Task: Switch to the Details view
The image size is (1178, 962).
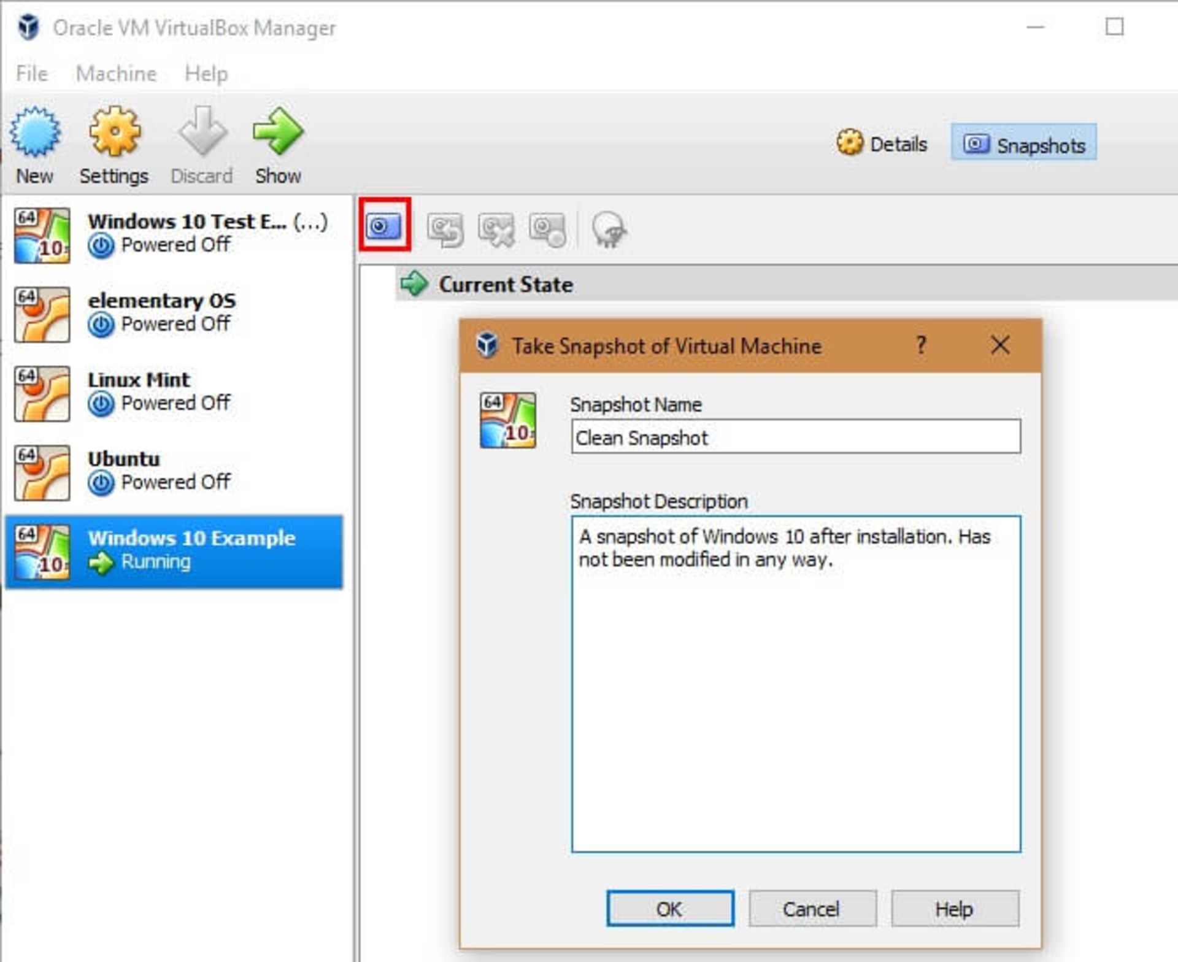Action: coord(882,144)
